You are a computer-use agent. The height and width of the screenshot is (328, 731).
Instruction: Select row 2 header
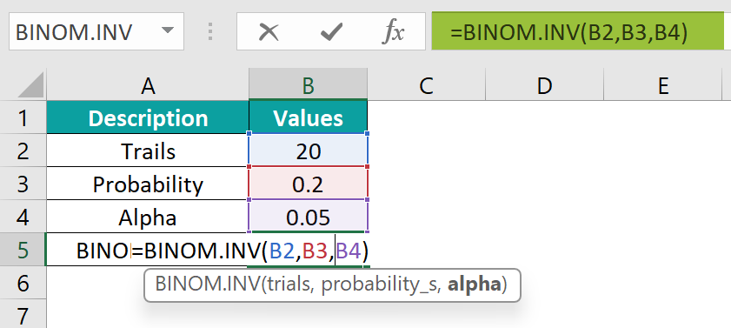pyautogui.click(x=23, y=151)
